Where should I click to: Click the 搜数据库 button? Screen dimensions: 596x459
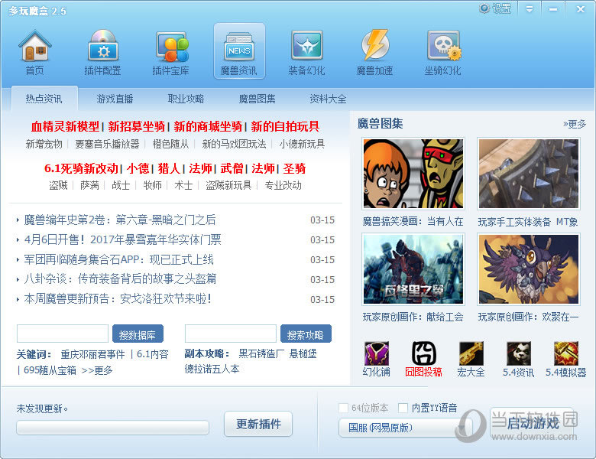click(x=138, y=334)
